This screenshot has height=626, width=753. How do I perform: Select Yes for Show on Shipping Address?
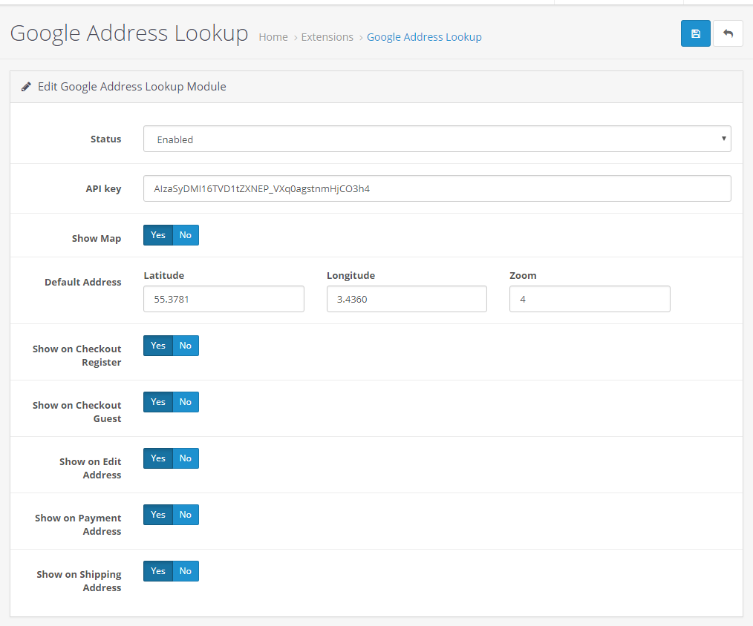pyautogui.click(x=158, y=571)
